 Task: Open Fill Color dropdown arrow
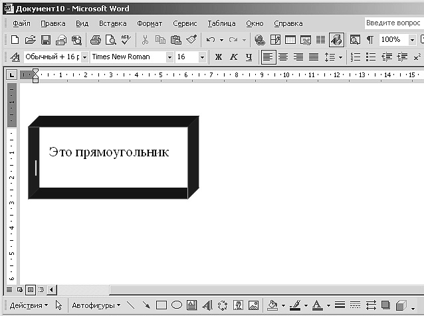283,305
